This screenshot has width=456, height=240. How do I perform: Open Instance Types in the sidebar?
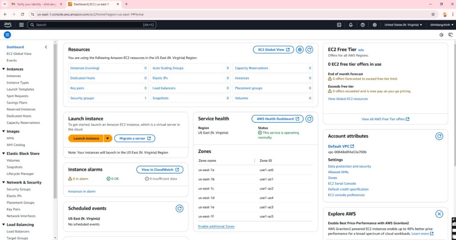coord(18,83)
